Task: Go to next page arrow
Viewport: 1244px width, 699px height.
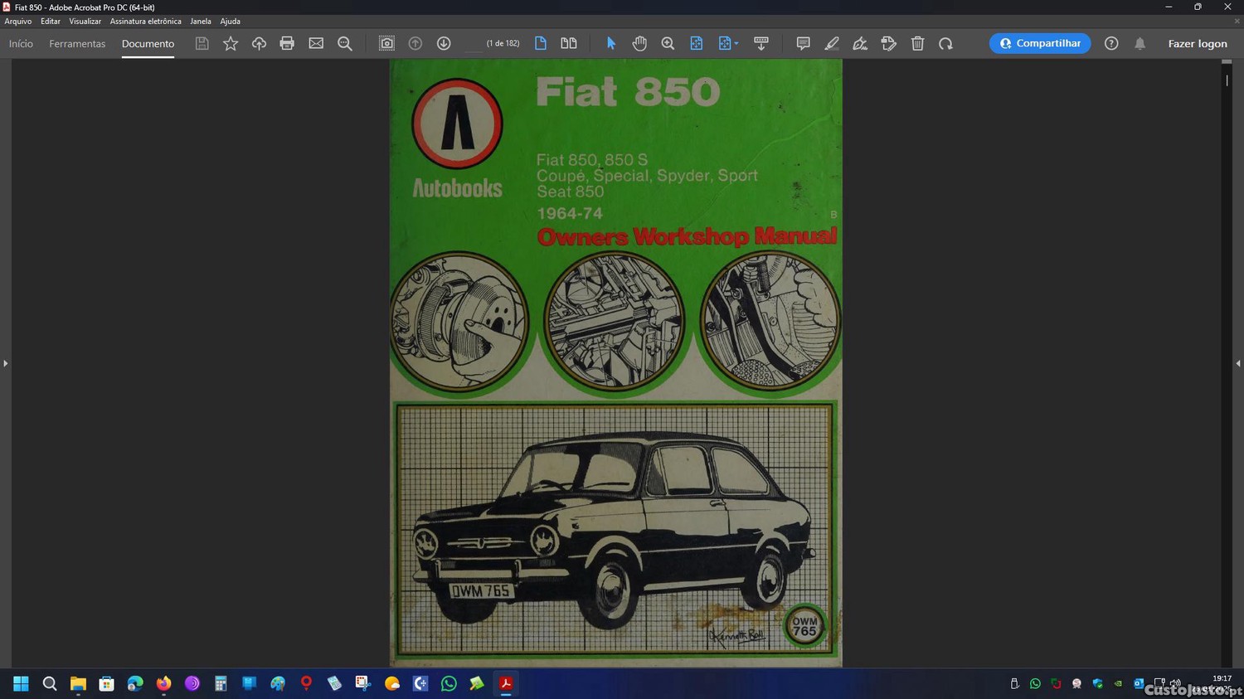Action: (444, 44)
